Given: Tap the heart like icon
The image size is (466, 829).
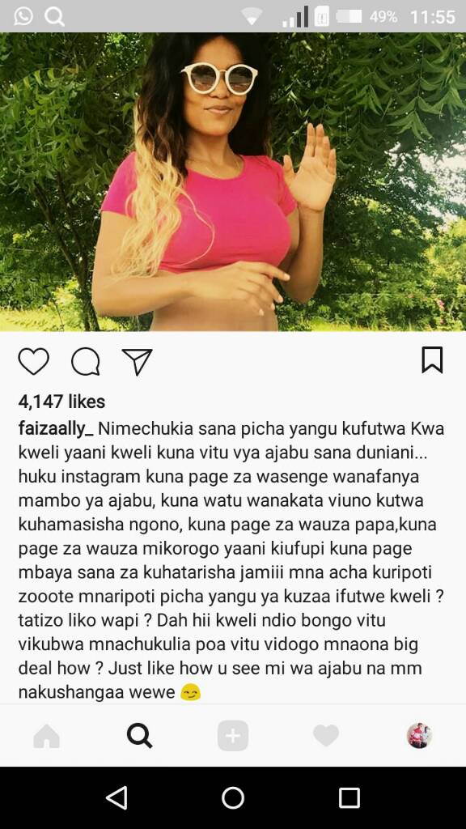Looking at the screenshot, I should pos(33,362).
